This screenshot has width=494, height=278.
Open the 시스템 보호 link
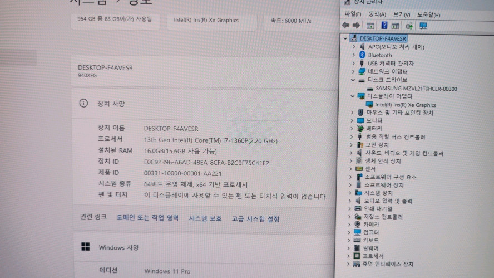205,218
